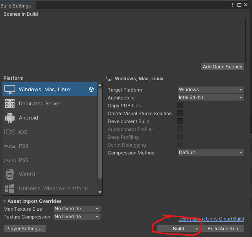Click the platform list scroll-down arrow
The height and width of the screenshot is (237, 252).
pos(100,192)
